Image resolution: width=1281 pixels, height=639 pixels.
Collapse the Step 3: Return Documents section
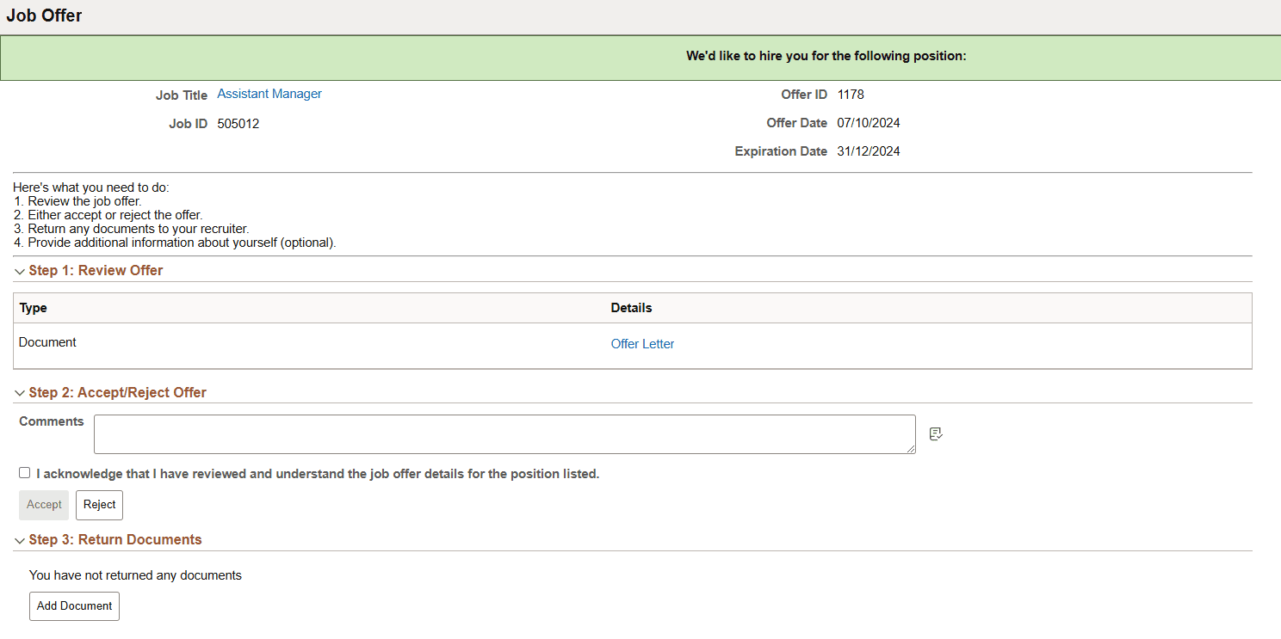tap(19, 539)
